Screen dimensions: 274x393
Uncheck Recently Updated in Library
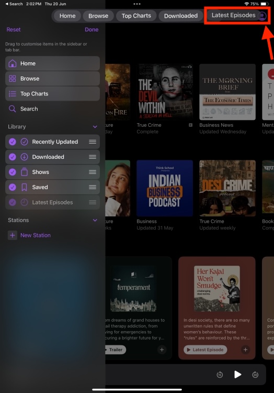coord(12,141)
